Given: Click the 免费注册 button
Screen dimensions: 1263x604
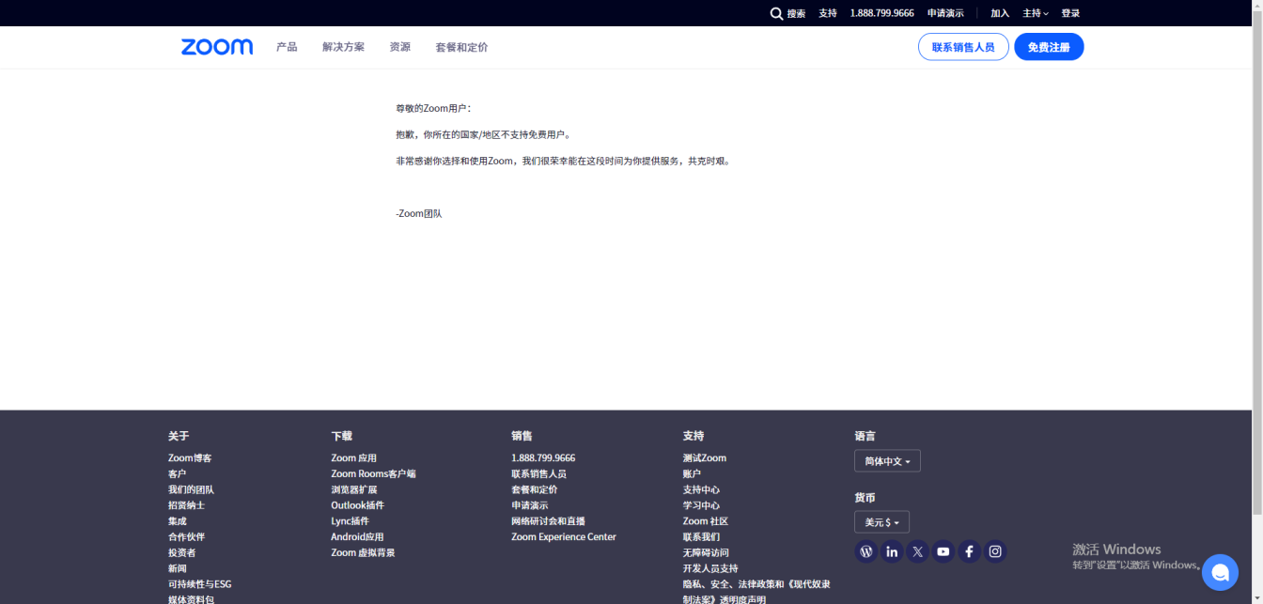Looking at the screenshot, I should 1049,47.
